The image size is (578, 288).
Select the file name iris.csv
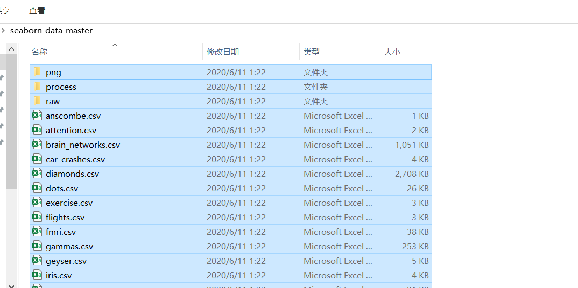point(59,276)
